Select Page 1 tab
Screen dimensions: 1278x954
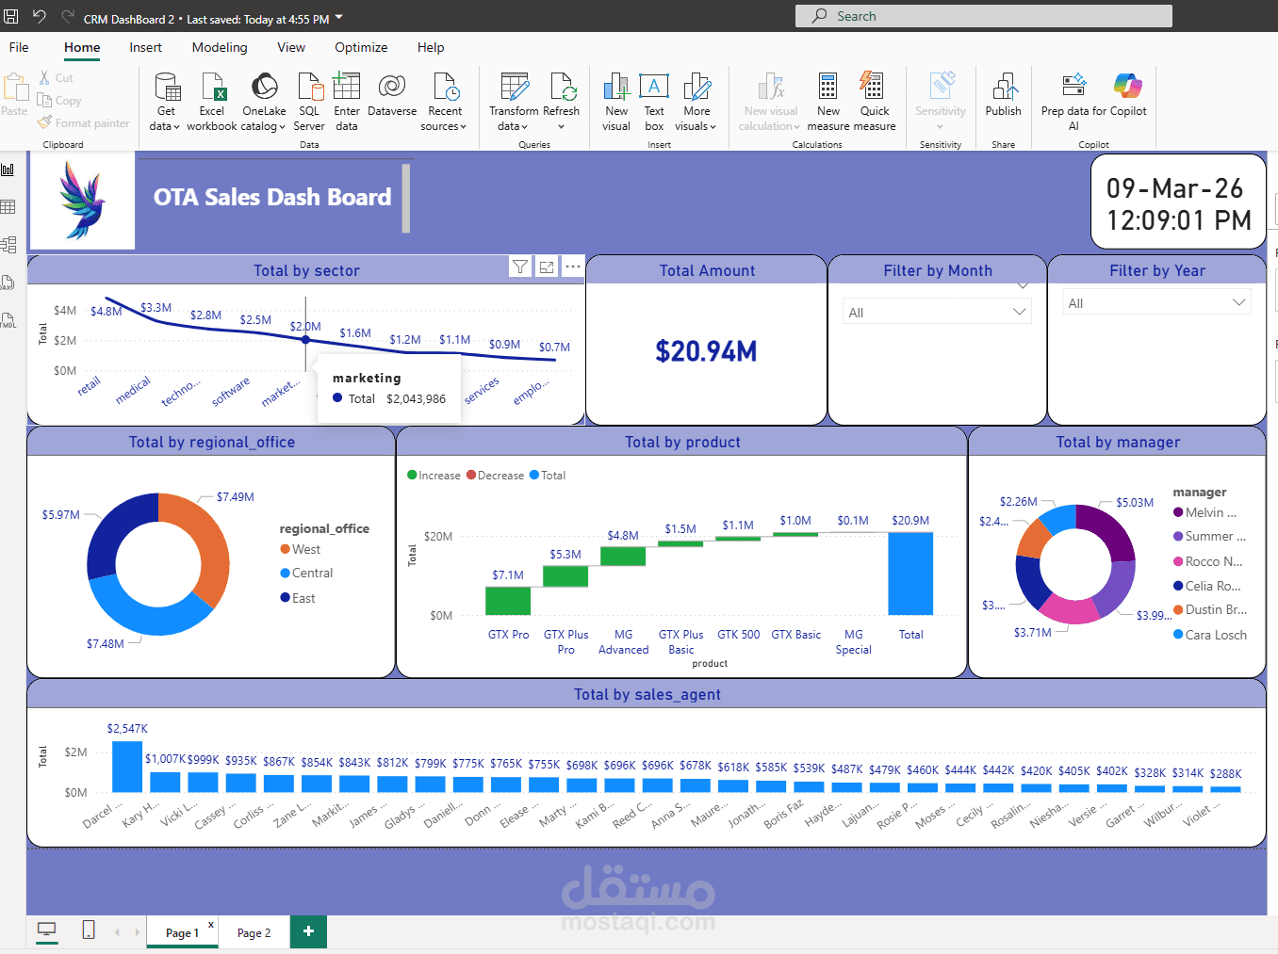pyautogui.click(x=182, y=932)
